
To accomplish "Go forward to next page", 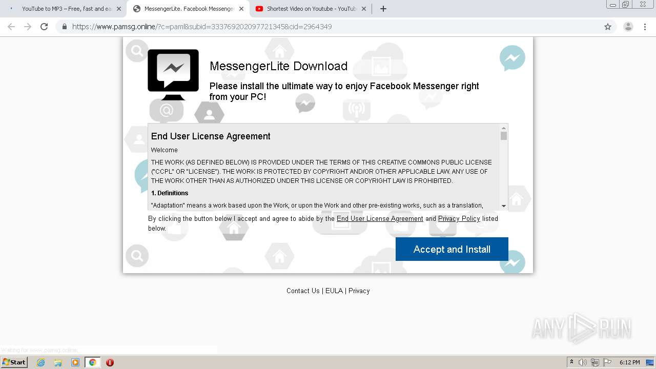I will click(x=28, y=27).
